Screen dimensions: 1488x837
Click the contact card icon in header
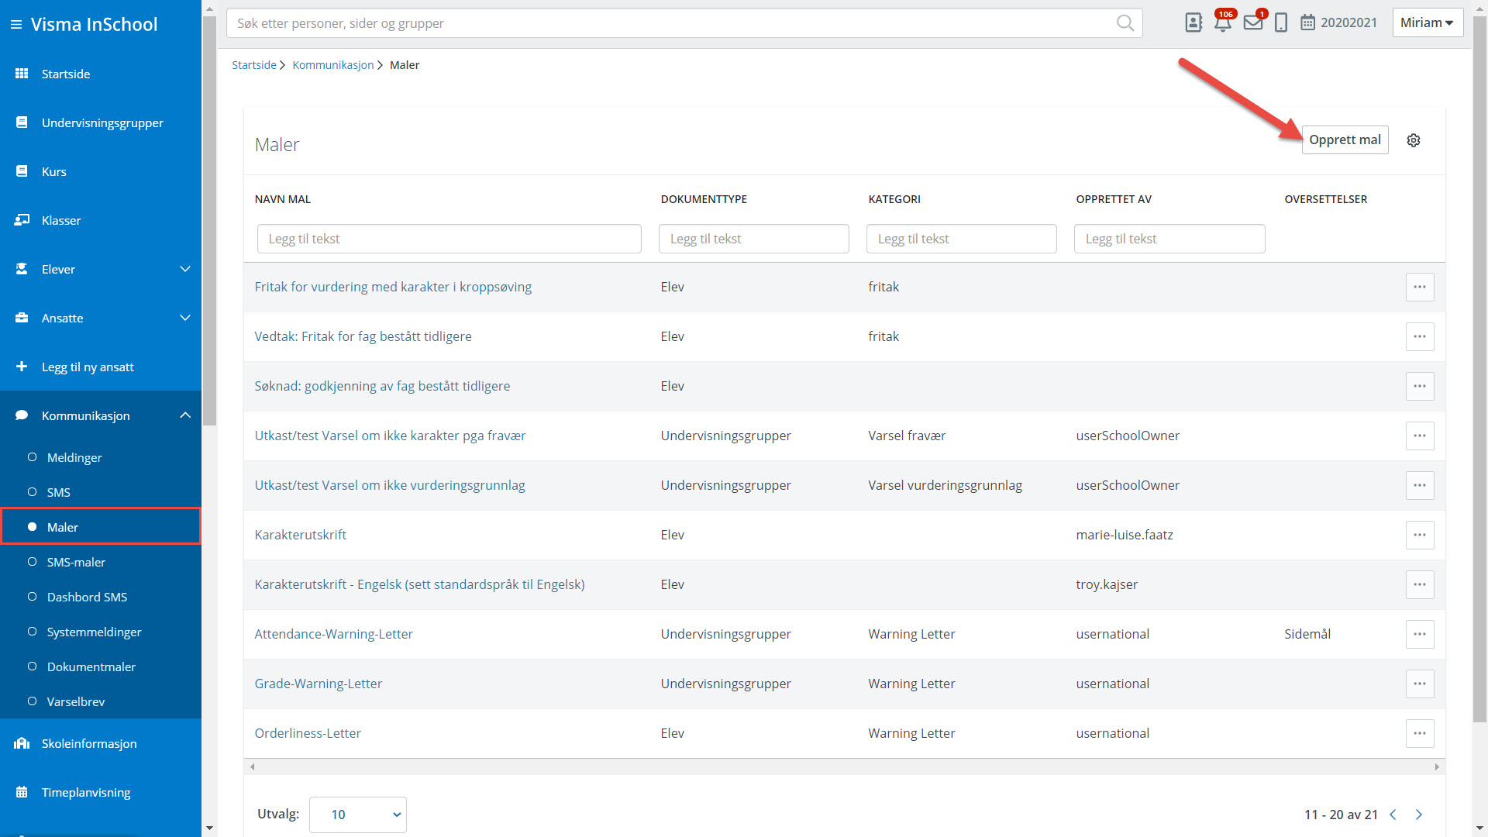coord(1193,23)
